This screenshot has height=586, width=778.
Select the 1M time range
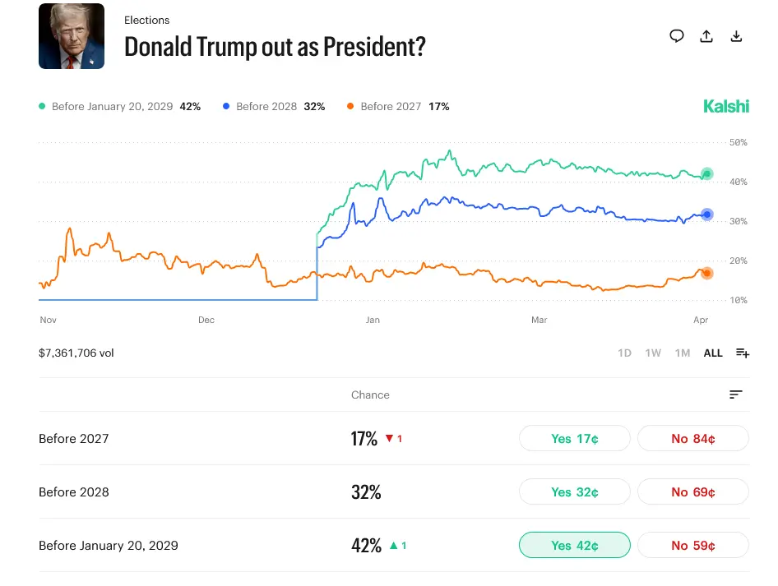coord(683,353)
